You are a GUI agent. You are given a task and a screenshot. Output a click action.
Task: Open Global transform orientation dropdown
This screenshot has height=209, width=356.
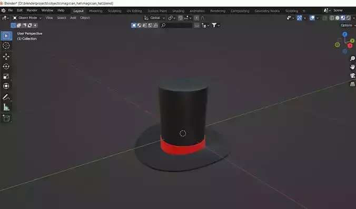click(x=155, y=18)
